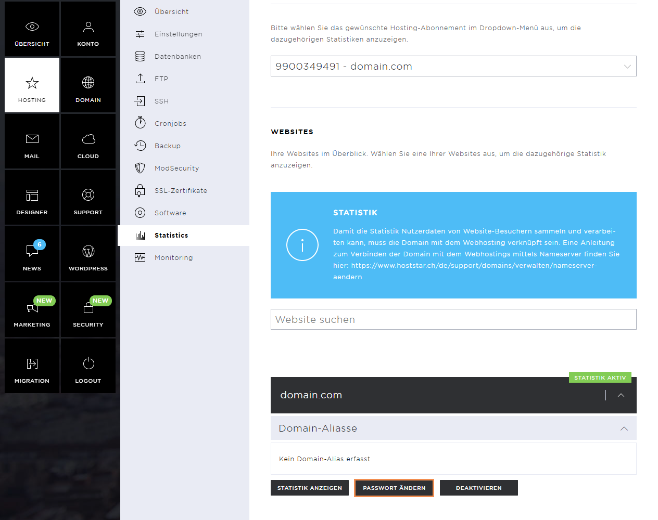Click Statistik anzeigen button
658x520 pixels.
click(x=310, y=488)
